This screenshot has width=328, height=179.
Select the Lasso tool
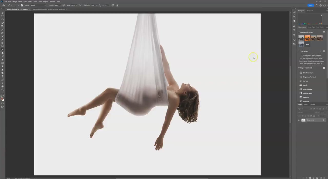coord(3,19)
